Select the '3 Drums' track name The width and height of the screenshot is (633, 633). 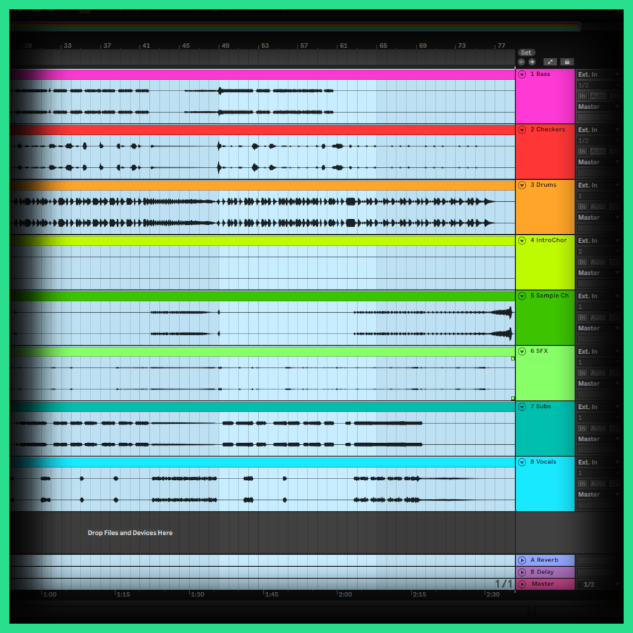(x=543, y=184)
